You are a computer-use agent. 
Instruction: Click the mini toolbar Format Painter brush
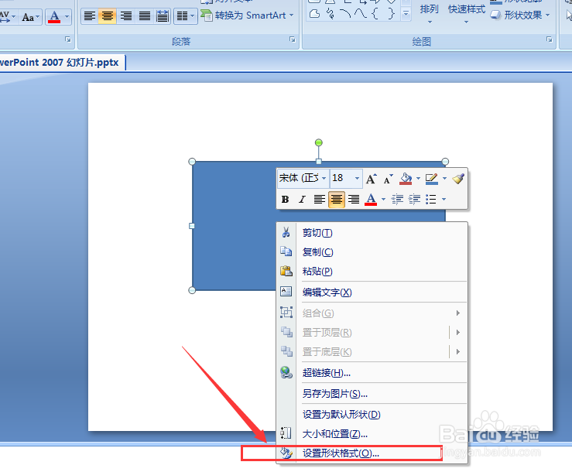pyautogui.click(x=458, y=179)
